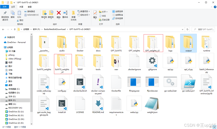Select the go-webui.bat file
This screenshot has width=217, height=129.
click(x=170, y=84)
